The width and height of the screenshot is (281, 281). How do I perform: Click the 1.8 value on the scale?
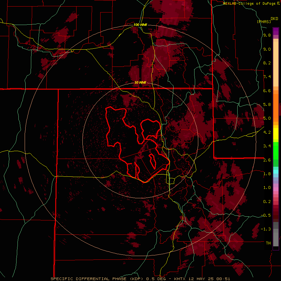point(267,174)
